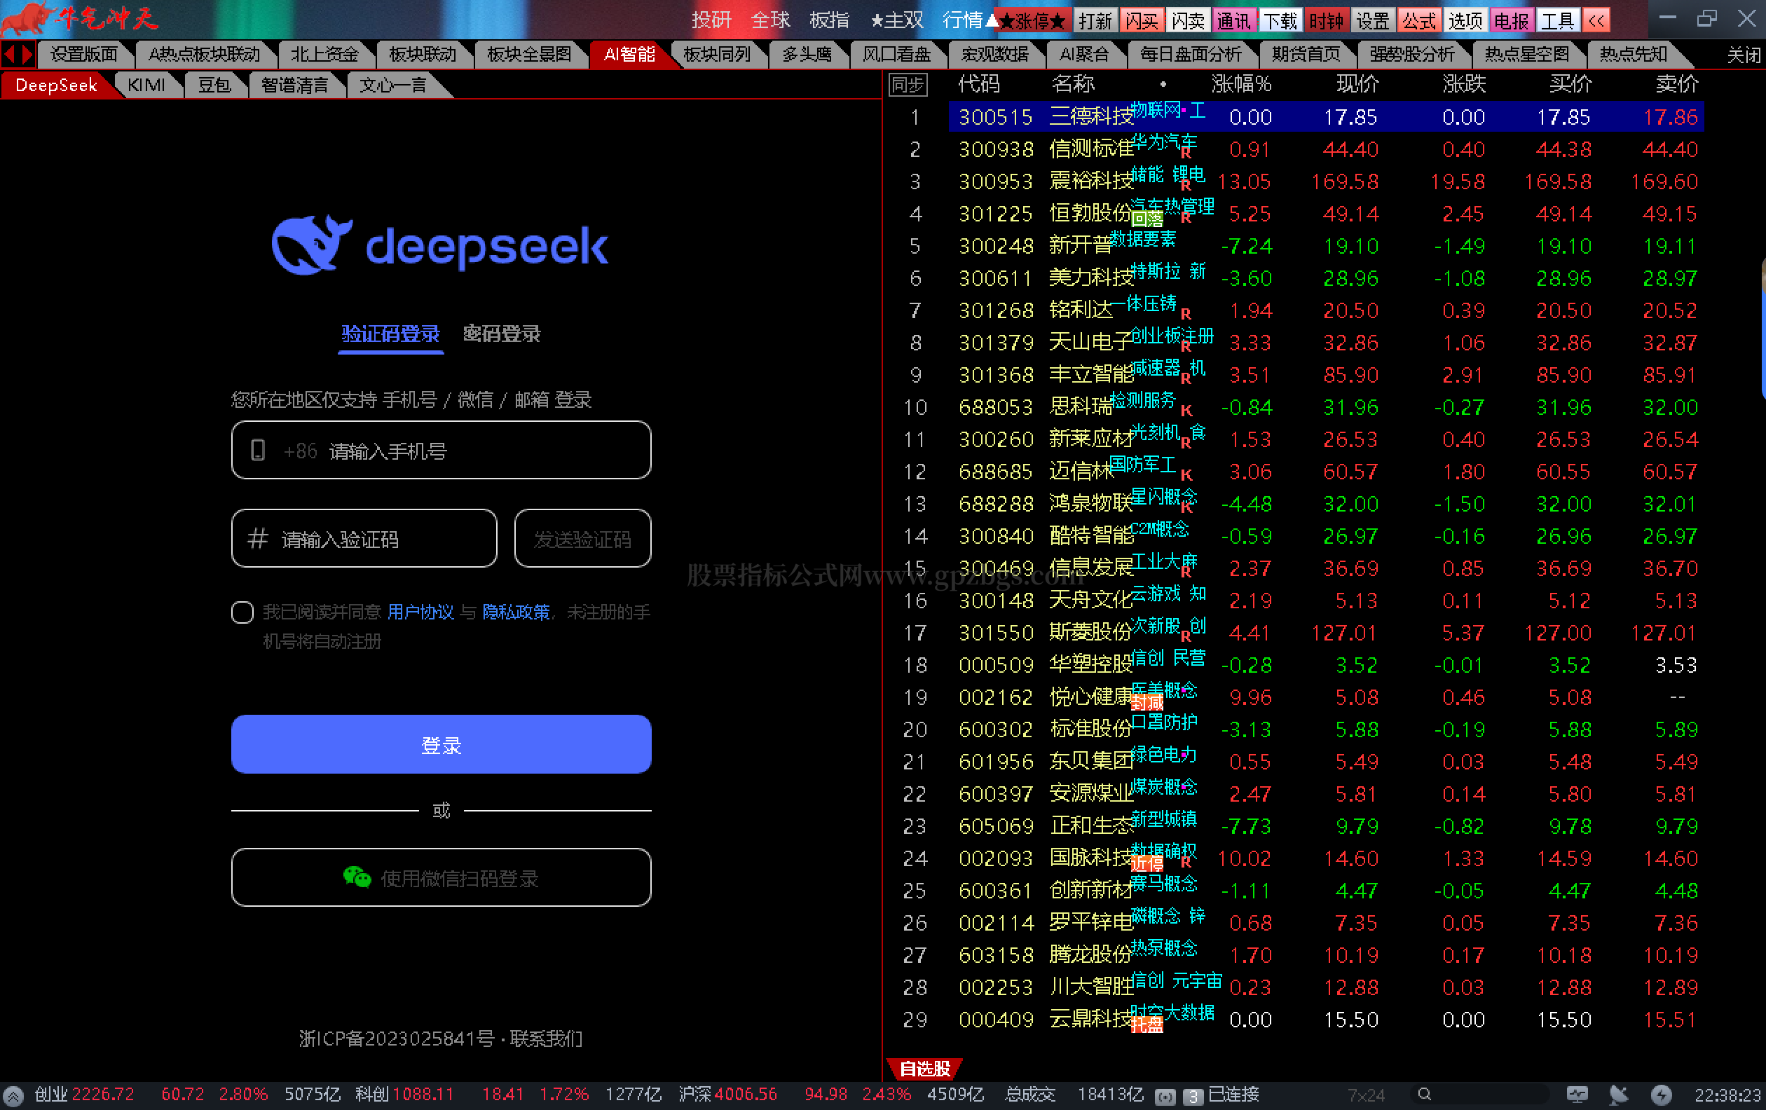Click the 同步 button above the stock list
This screenshot has width=1766, height=1110.
908,85
